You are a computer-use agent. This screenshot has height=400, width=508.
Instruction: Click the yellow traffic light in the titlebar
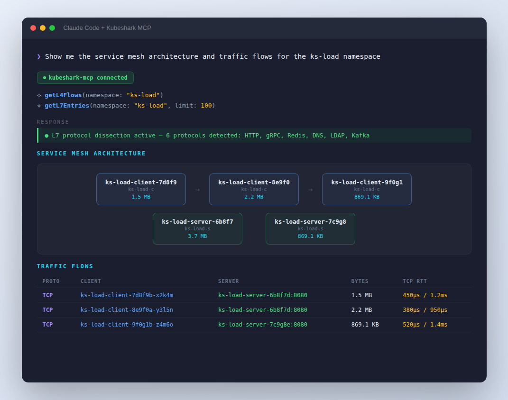coord(43,28)
